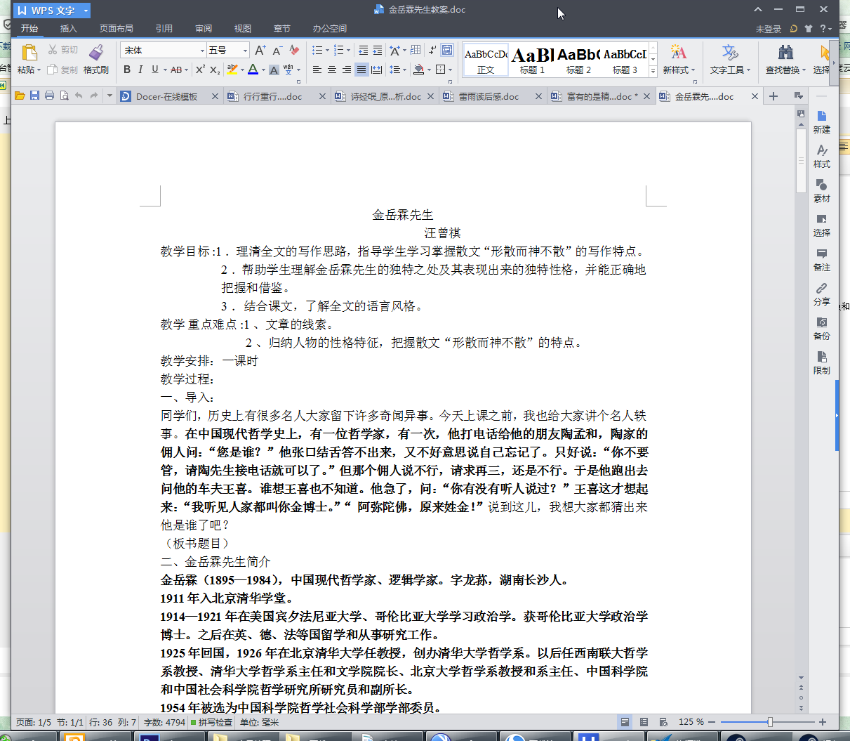This screenshot has height=741, width=850.
Task: Open the WPS 文字 application menu arrow
Action: click(x=86, y=11)
